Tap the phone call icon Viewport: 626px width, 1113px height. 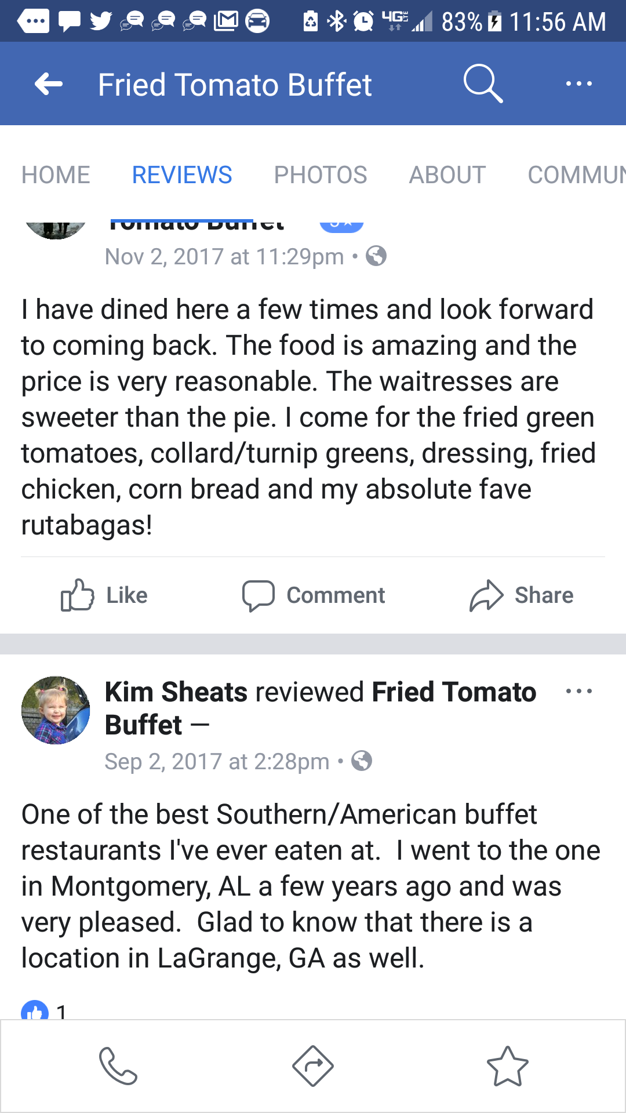(118, 1065)
